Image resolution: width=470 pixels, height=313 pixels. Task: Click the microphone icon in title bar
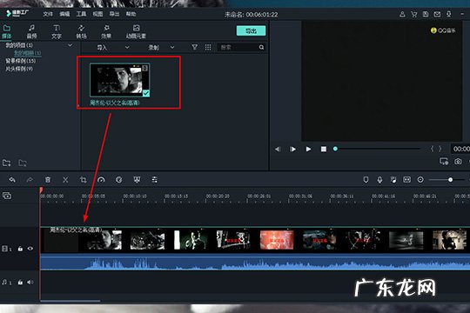click(x=449, y=14)
